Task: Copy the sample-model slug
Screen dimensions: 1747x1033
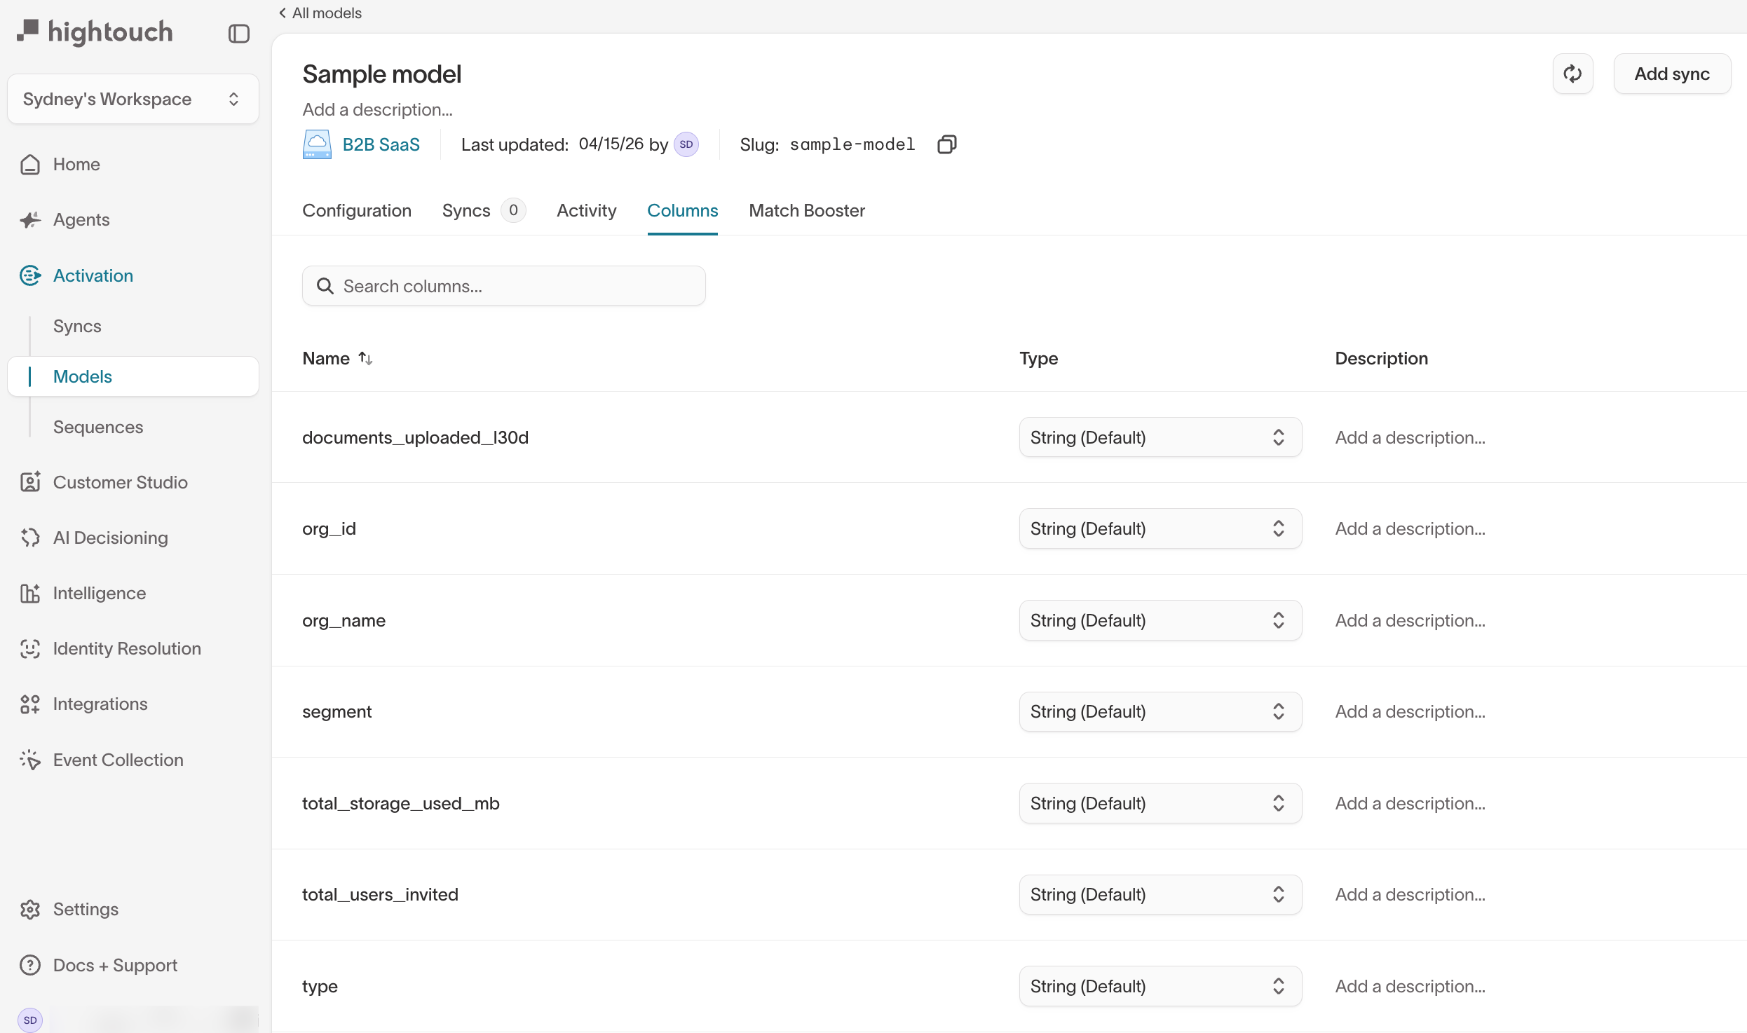Action: click(x=946, y=144)
